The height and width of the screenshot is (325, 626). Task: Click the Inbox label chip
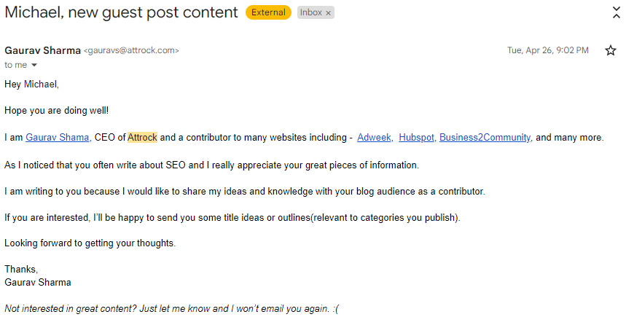310,12
